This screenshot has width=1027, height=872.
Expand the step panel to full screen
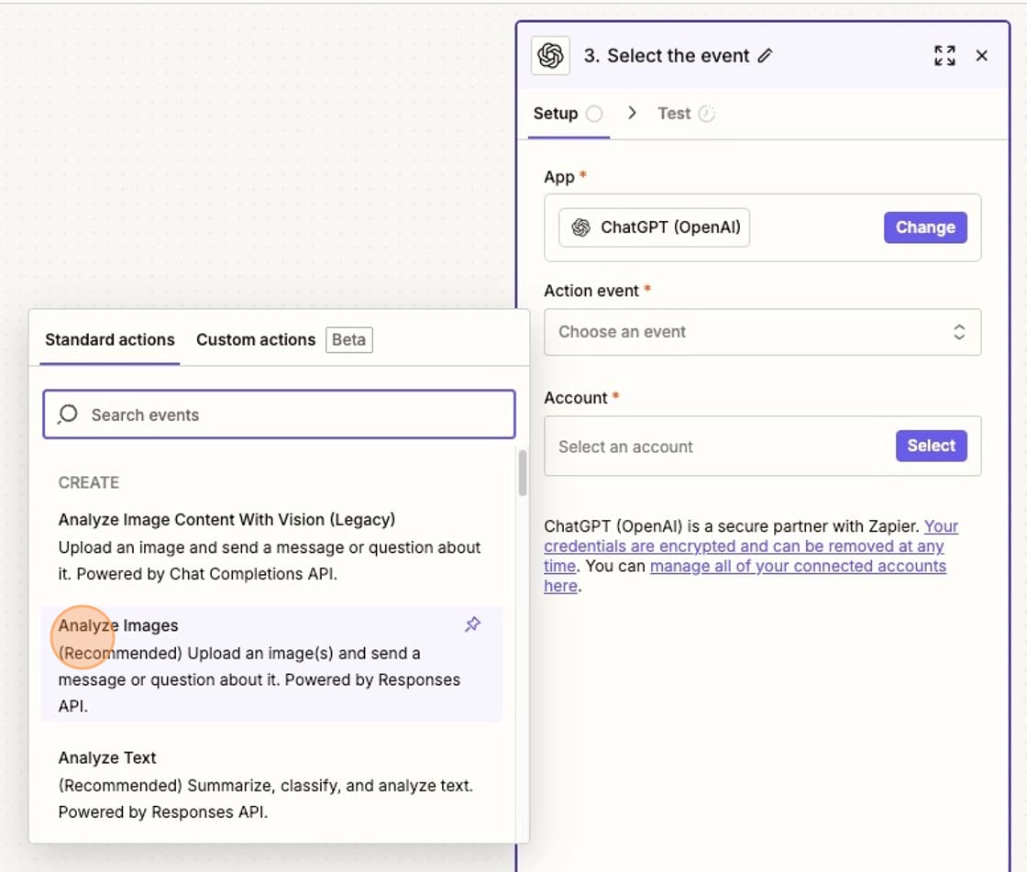944,56
